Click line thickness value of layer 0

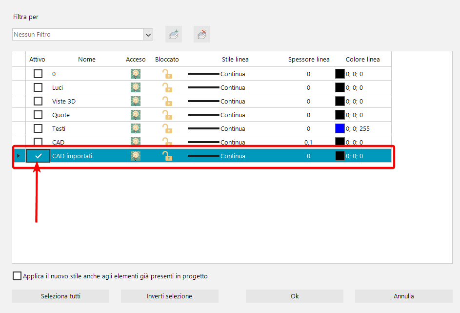click(308, 74)
